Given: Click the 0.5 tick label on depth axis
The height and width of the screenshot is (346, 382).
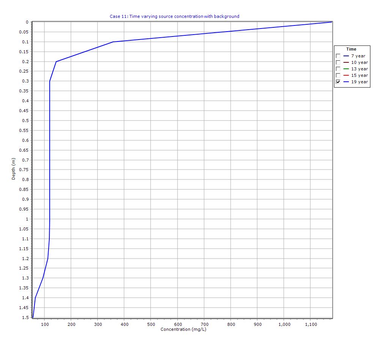Looking at the screenshot, I should [24, 121].
